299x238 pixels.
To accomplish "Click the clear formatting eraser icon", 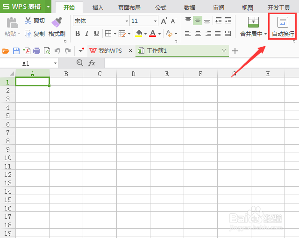I will pos(169,34).
